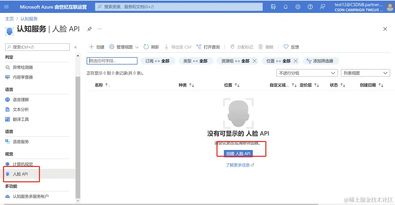Open help question mark icon
This screenshot has width=395, height=205.
pyautogui.click(x=310, y=7)
